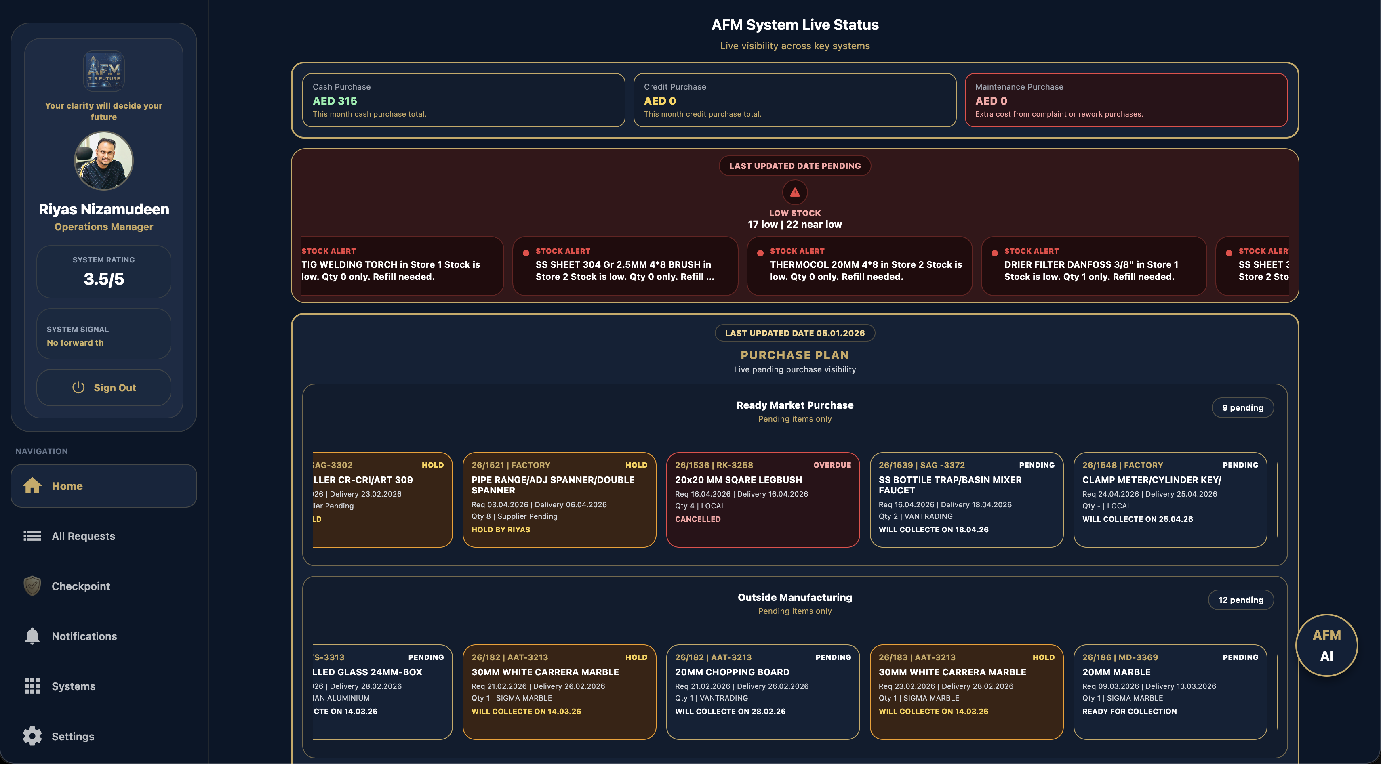Click the OVERDUE status on 26/1536

[832, 464]
